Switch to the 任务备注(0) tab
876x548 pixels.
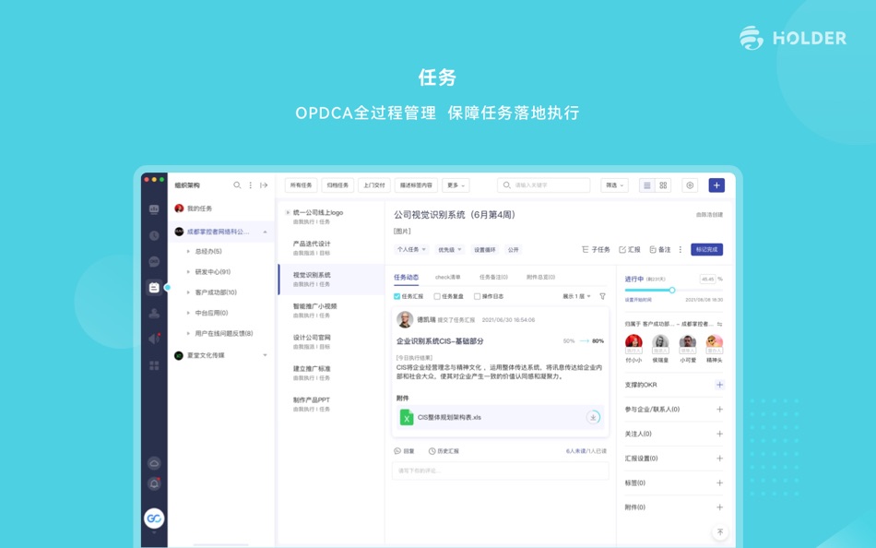(493, 278)
